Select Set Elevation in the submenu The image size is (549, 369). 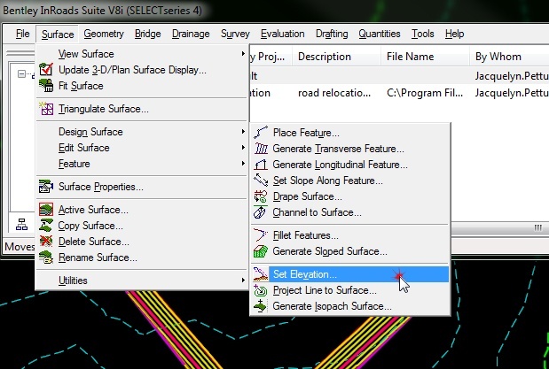pos(350,274)
